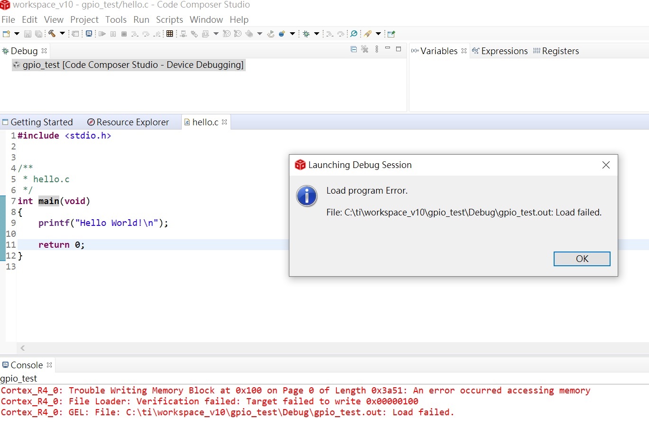
Task: Switch to the Getting Started tab
Action: pyautogui.click(x=37, y=122)
